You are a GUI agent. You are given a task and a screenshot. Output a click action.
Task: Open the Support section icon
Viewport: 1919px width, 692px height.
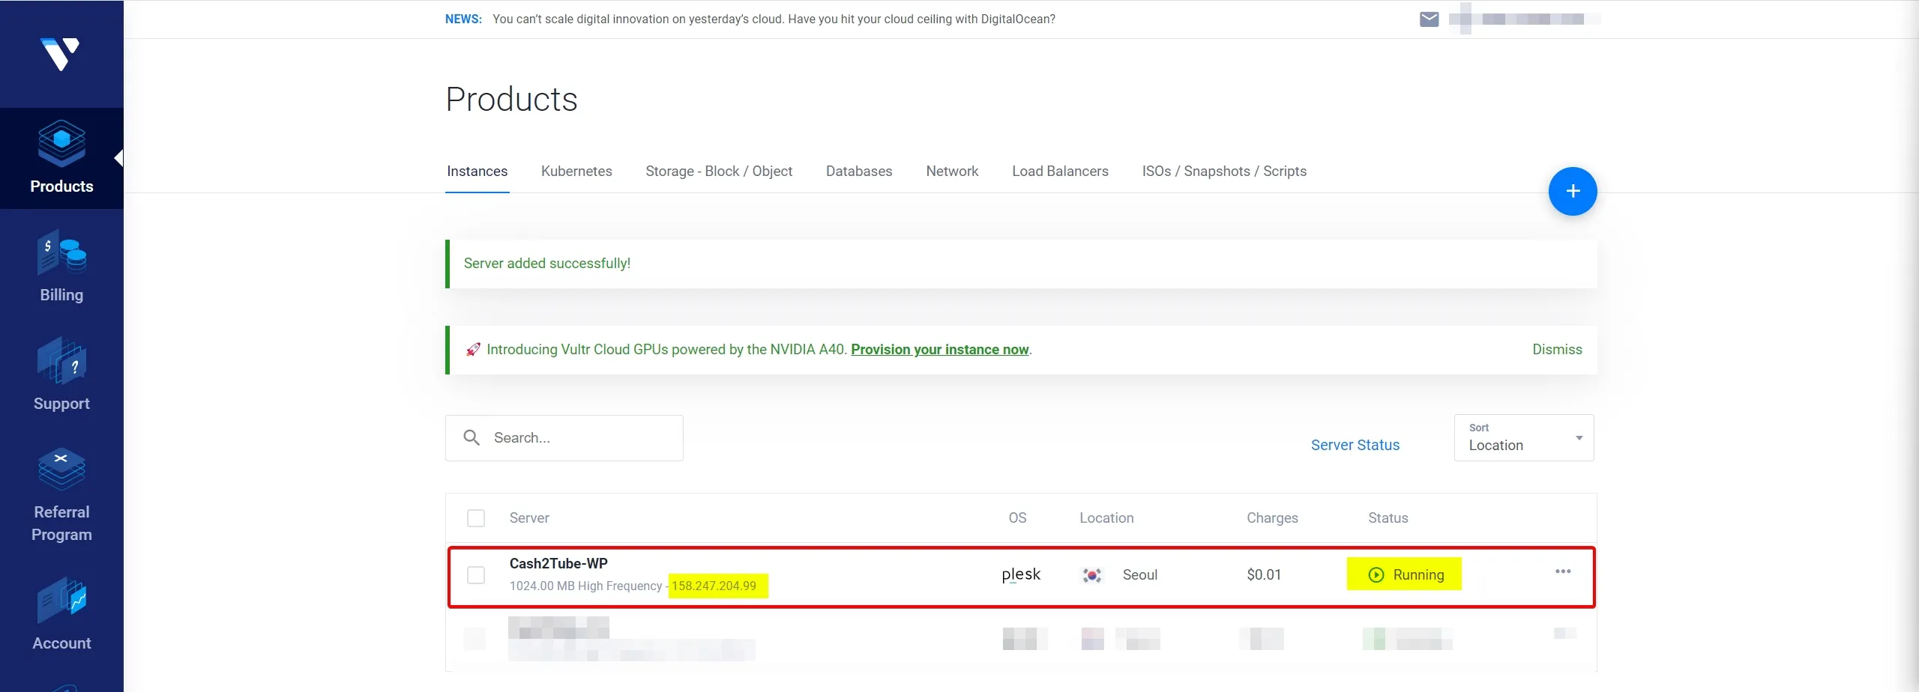click(x=61, y=361)
